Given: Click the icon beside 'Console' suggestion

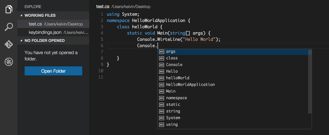Looking at the screenshot, I should click(x=162, y=65).
